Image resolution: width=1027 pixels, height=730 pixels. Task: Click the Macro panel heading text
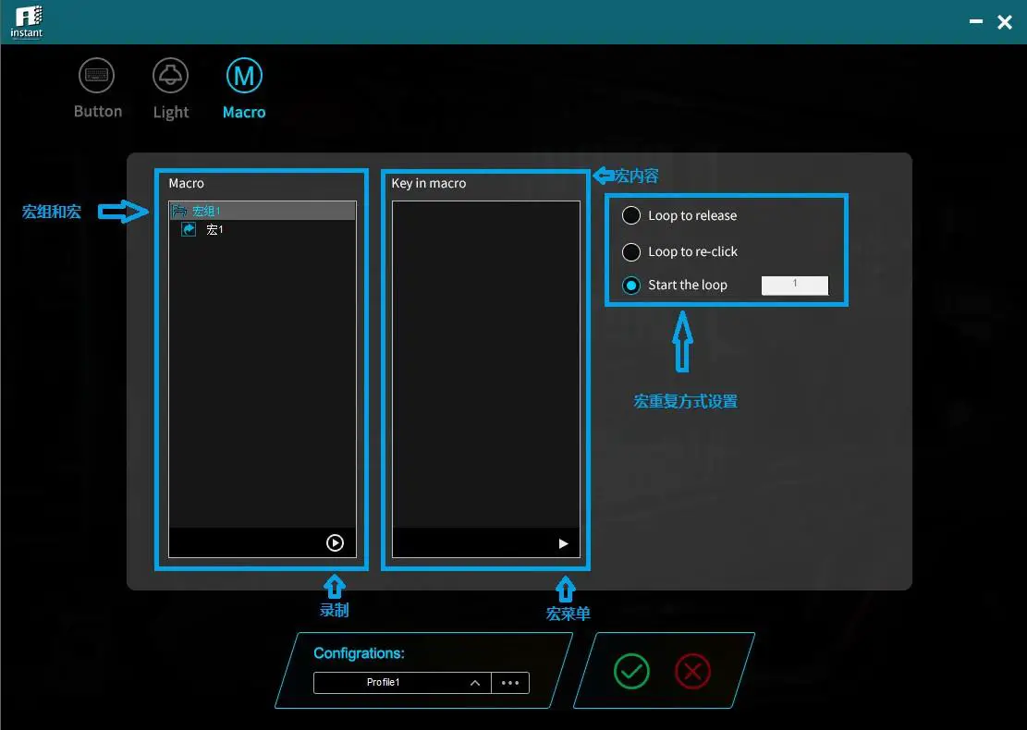[x=186, y=183]
